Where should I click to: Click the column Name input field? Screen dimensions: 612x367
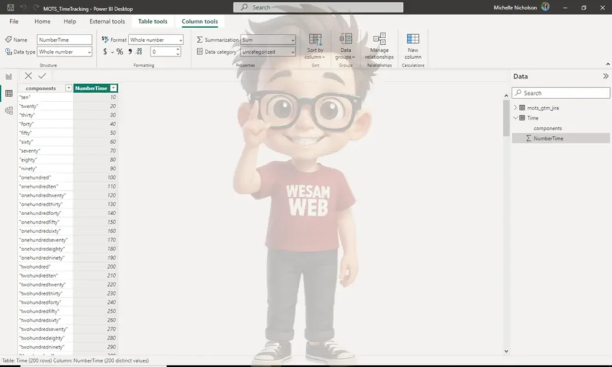[65, 40]
